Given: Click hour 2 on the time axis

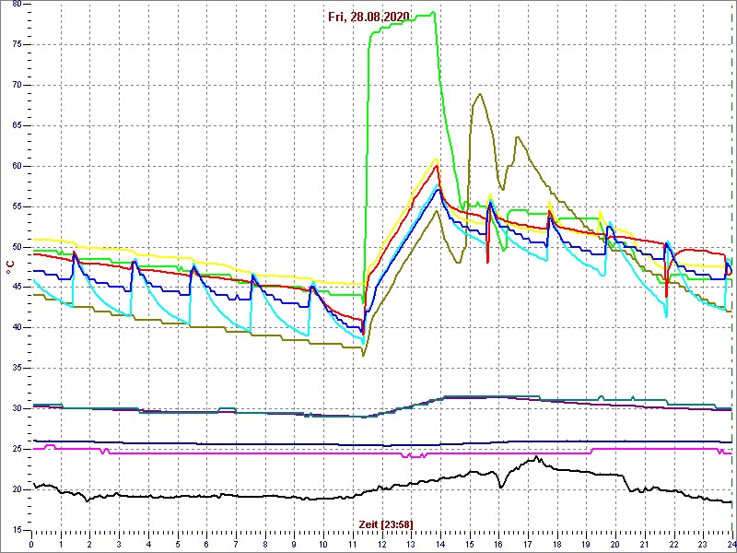Looking at the screenshot, I should click(x=89, y=543).
